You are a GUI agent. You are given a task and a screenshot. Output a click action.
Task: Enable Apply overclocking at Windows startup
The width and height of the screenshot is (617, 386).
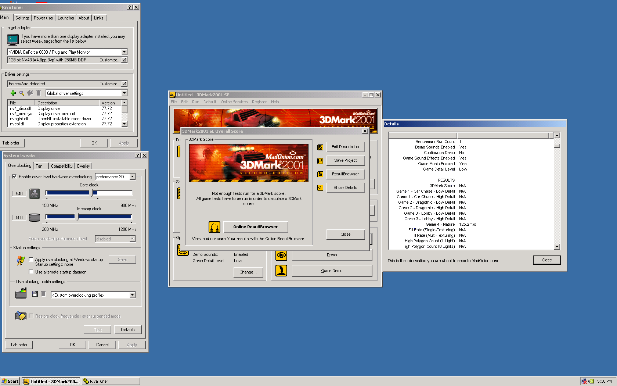click(x=31, y=259)
